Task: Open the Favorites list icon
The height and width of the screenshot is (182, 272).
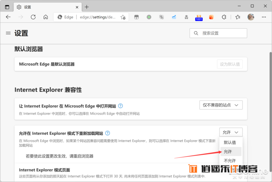Action: 238,17
